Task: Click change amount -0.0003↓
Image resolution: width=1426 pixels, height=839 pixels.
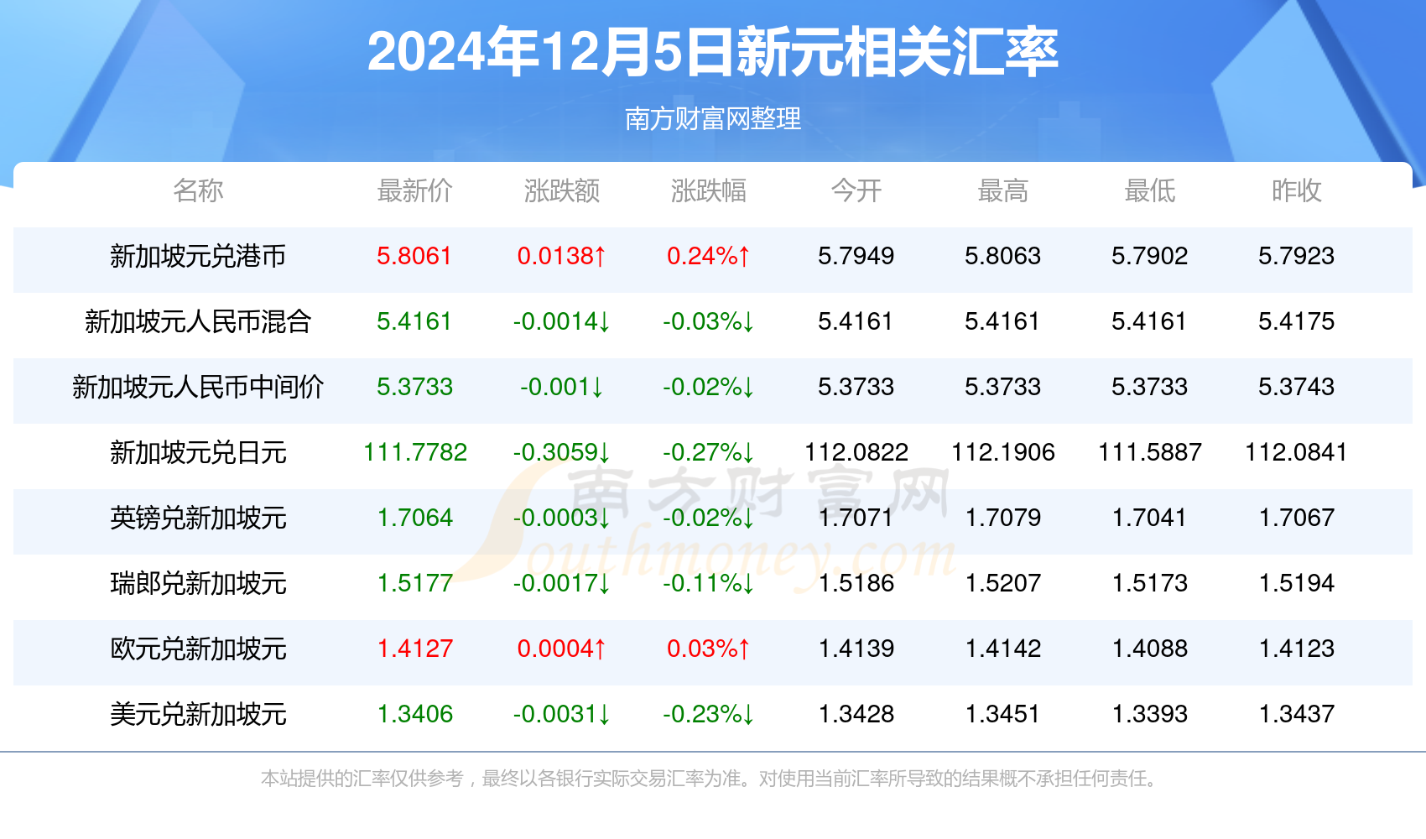Action: click(x=562, y=518)
